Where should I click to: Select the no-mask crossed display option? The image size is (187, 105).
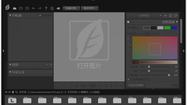pyautogui.click(x=147, y=28)
